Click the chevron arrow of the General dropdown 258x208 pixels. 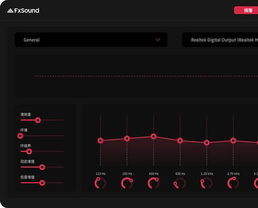coord(158,40)
